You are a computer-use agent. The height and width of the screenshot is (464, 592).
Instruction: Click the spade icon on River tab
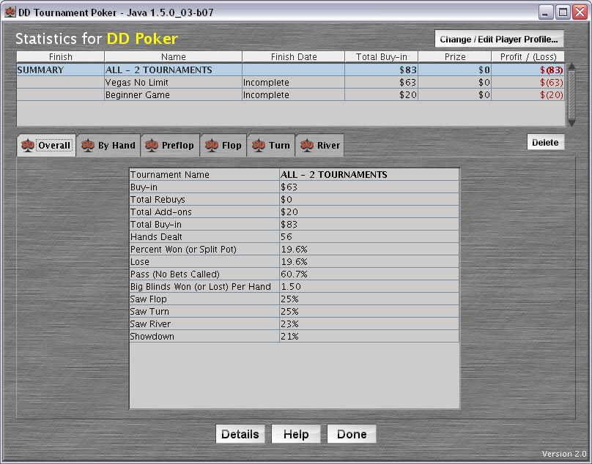click(x=307, y=145)
